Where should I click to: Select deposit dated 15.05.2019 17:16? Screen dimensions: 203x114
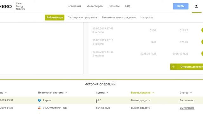[x=103, y=42]
